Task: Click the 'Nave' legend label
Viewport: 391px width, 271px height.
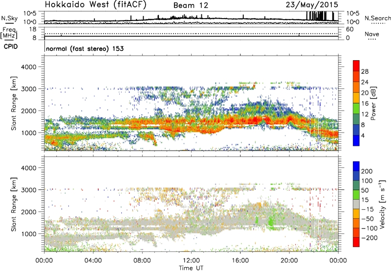Action: (x=372, y=34)
